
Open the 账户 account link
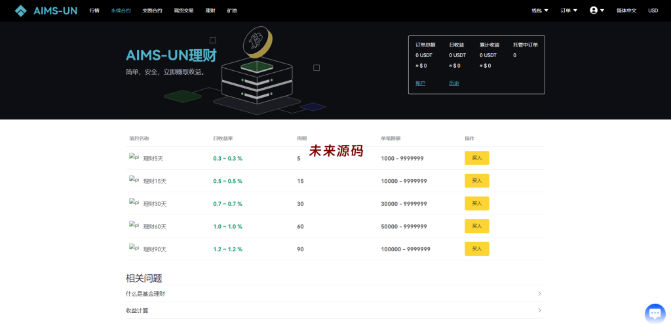[x=420, y=83]
